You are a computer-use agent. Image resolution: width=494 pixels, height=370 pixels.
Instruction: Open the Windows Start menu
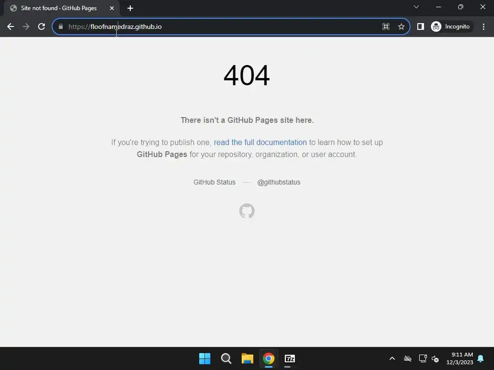pos(205,358)
